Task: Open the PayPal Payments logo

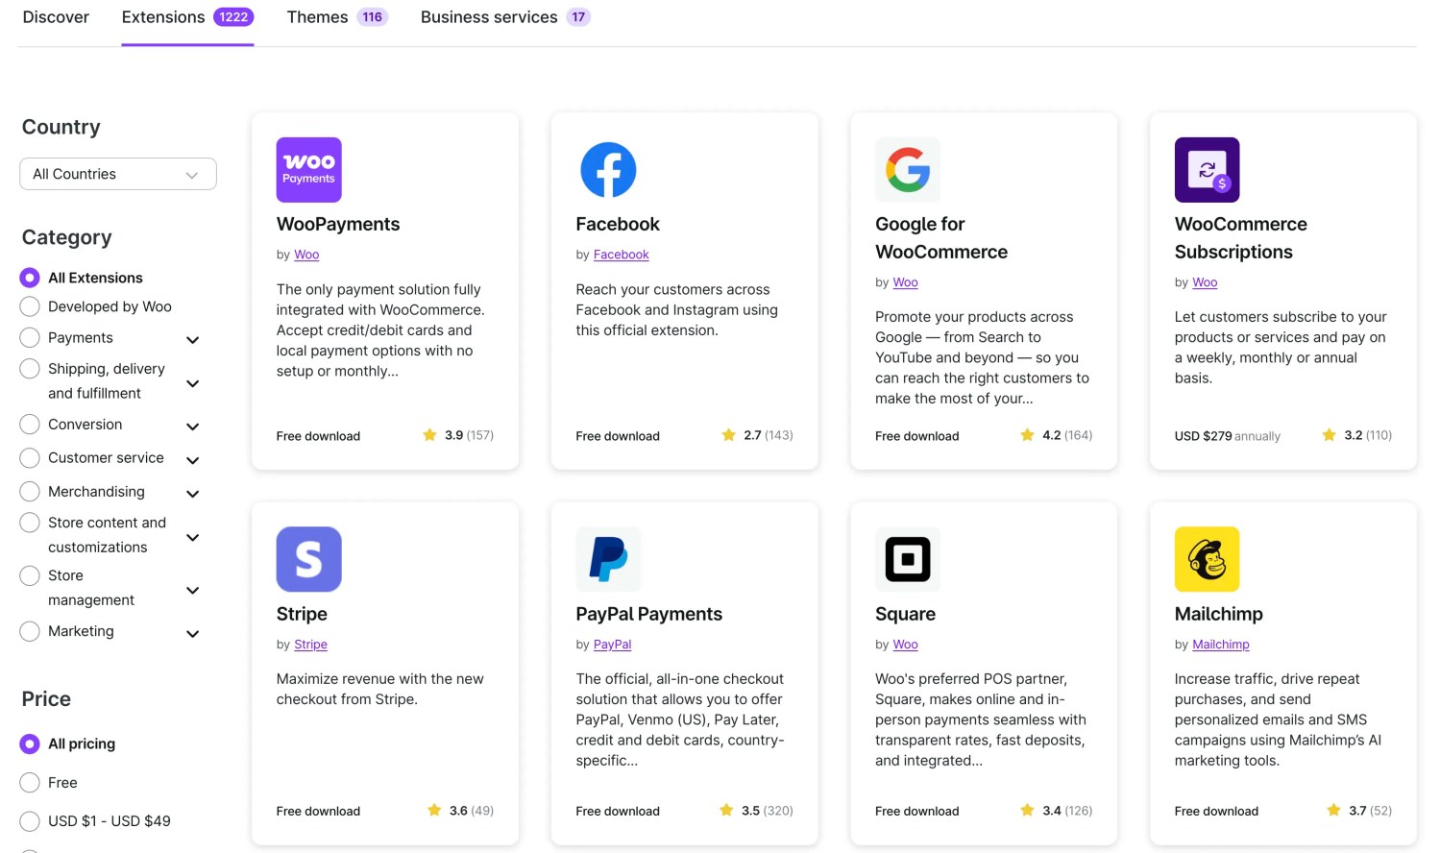Action: (608, 559)
